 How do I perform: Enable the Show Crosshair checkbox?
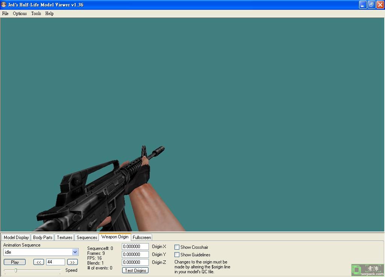pos(177,247)
